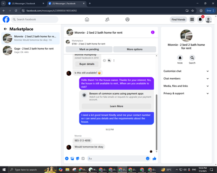217x173 pixels.
Task: Open the $700 listing summary link
Action: [89, 44]
